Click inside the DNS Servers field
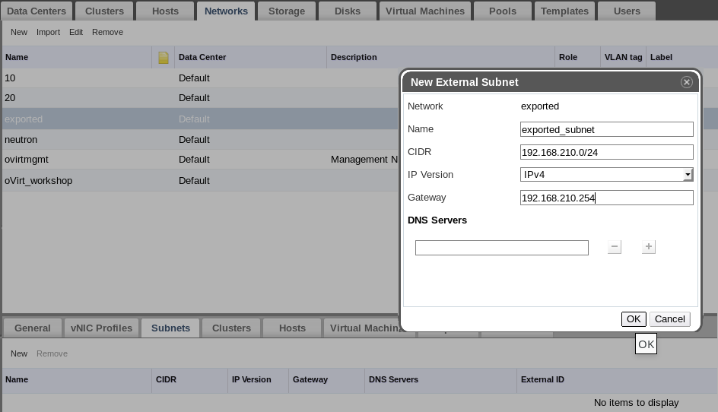718x412 pixels. point(501,248)
